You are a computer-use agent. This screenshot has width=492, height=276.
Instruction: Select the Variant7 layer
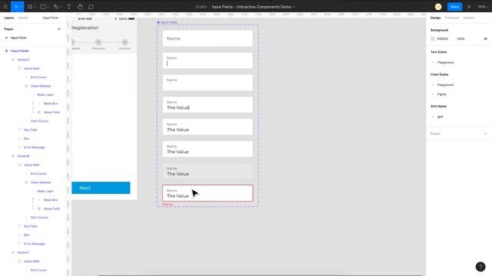coord(23,252)
